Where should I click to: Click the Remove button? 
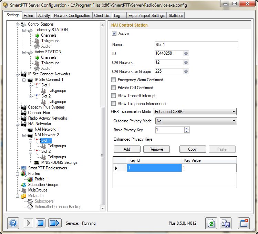(156, 149)
